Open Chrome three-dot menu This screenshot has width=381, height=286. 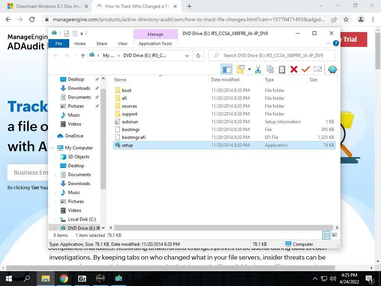coord(373,19)
